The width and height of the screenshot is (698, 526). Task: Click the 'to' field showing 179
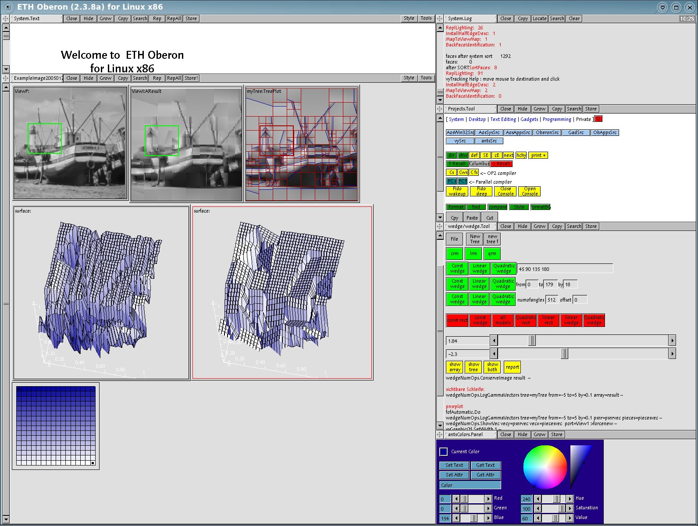(551, 284)
